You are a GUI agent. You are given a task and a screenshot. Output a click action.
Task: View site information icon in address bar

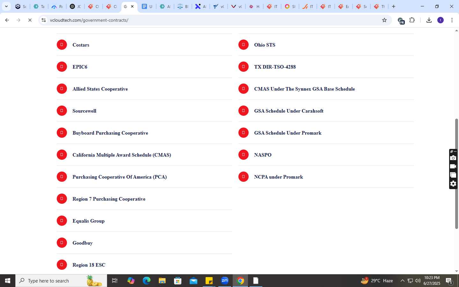[44, 20]
